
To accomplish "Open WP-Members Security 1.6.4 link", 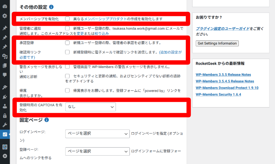I will pos(218,95).
